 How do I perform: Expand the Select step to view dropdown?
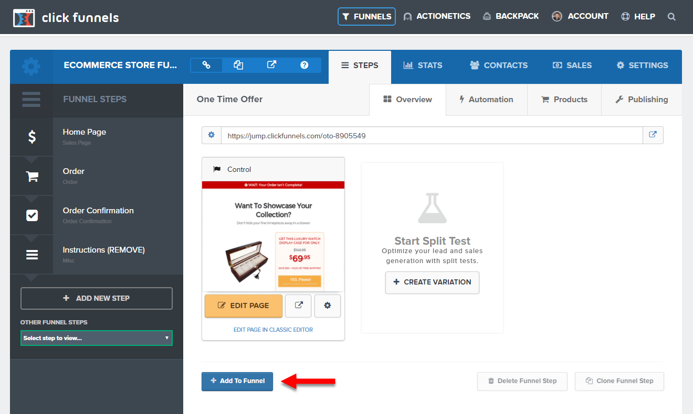tap(97, 338)
